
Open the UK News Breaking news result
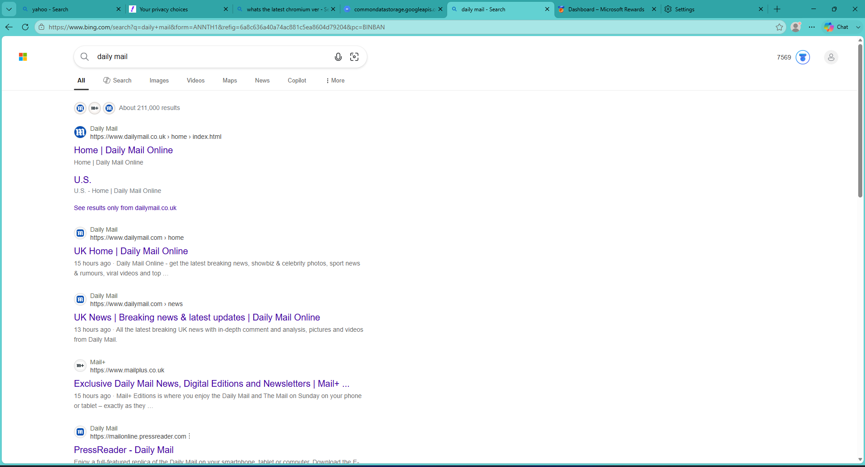[197, 317]
